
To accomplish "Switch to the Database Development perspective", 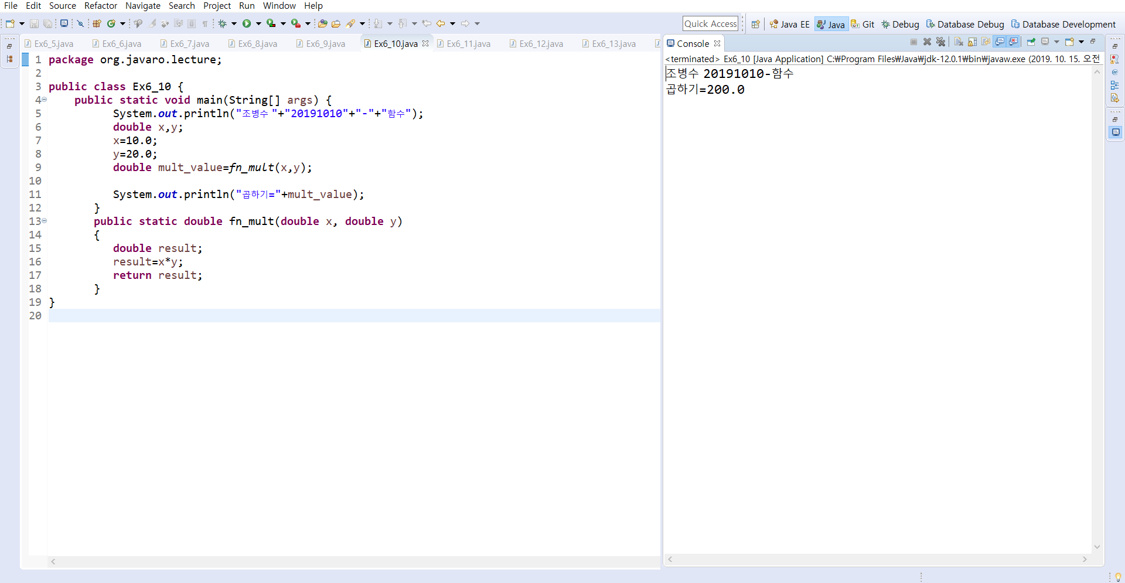I will pyautogui.click(x=1063, y=24).
